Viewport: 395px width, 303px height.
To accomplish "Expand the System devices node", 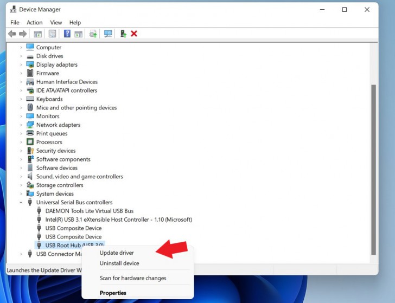I will (21, 194).
